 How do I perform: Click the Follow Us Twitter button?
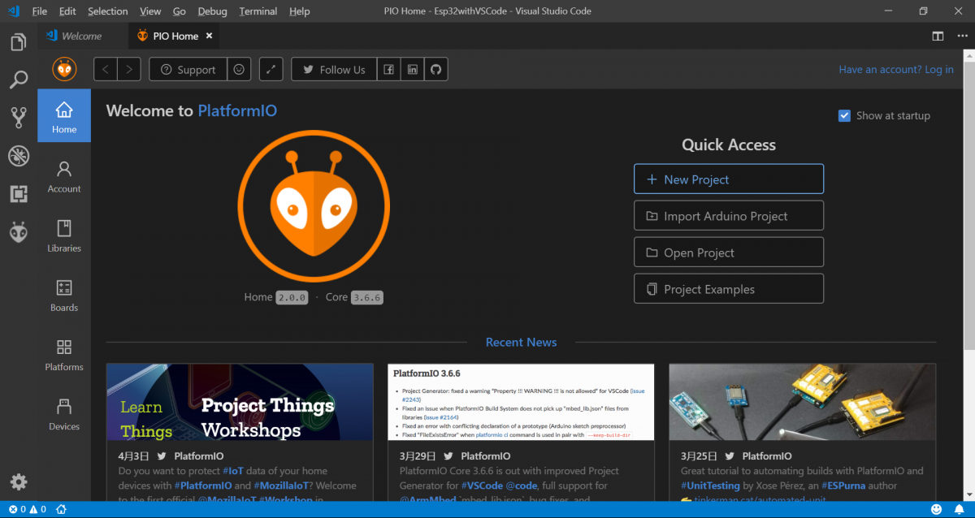334,70
